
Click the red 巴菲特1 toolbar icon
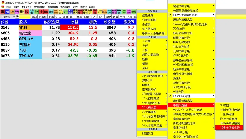[80, 12]
